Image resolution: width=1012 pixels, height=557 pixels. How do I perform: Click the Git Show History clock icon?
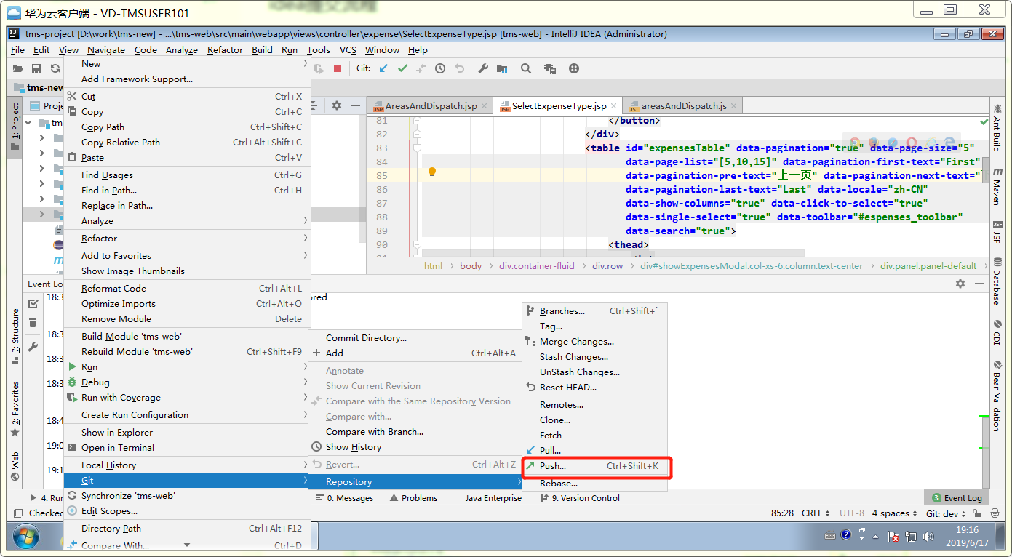(440, 68)
